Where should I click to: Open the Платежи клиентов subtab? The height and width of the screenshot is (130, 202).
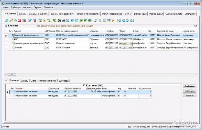pos(47,81)
